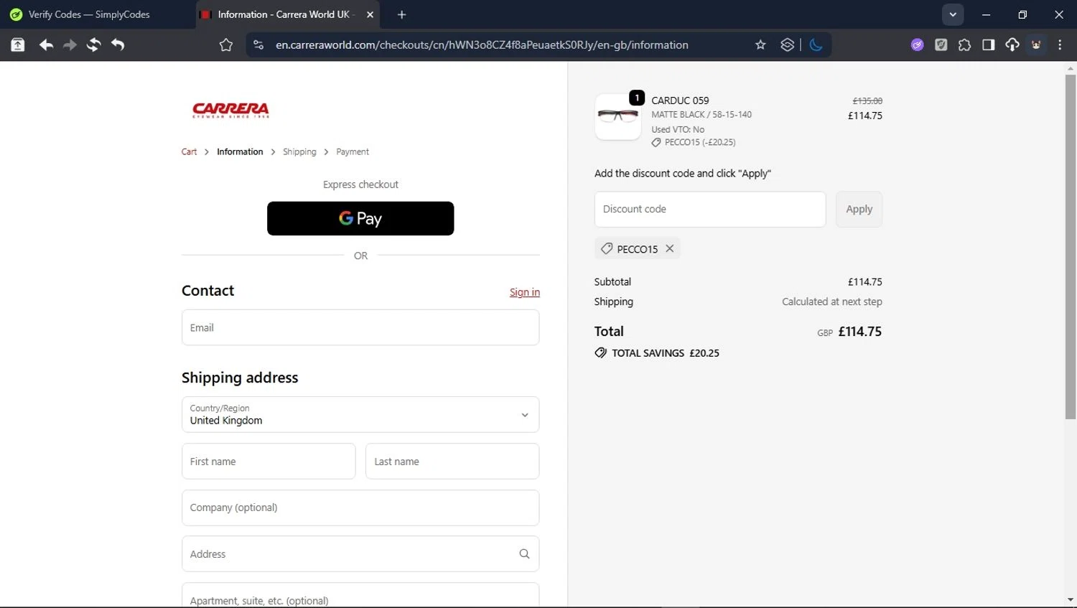The image size is (1077, 608).
Task: Open the purple circular extension icon
Action: (917, 45)
